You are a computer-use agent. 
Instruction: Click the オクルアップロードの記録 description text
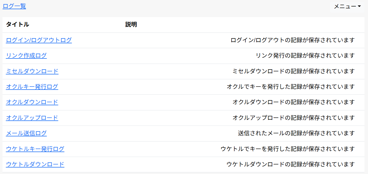point(293,118)
